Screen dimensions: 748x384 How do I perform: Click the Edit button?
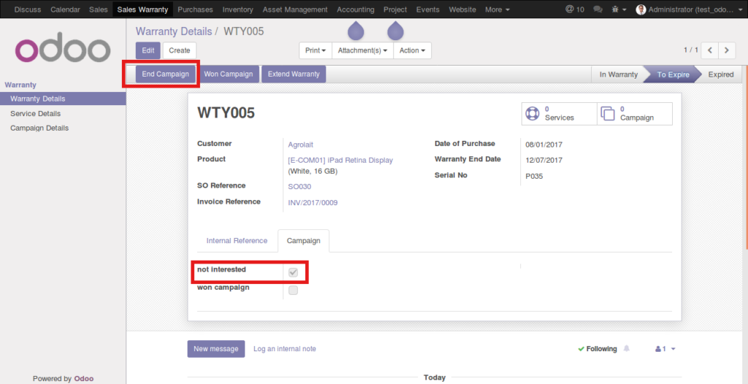[148, 50]
